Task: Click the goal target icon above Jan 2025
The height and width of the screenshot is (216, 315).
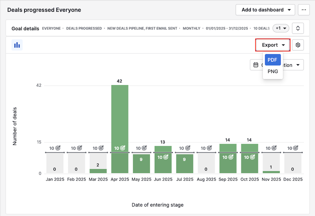Action: pos(58,148)
